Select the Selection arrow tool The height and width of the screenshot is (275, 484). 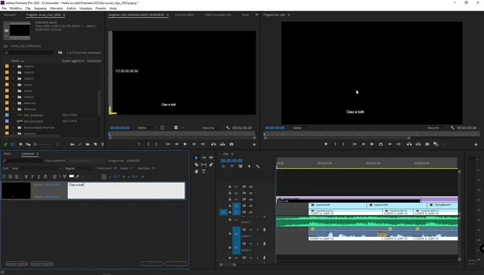pos(197,158)
